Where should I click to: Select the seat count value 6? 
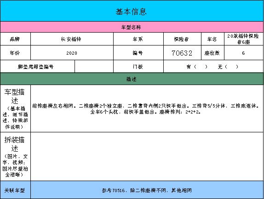(x=244, y=53)
